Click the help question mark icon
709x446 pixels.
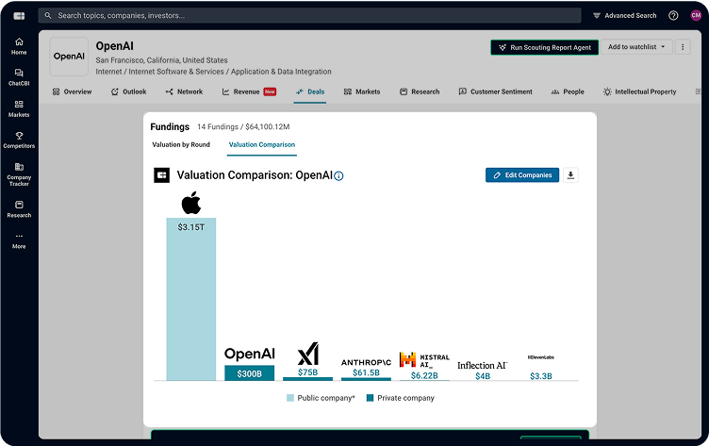(x=673, y=16)
